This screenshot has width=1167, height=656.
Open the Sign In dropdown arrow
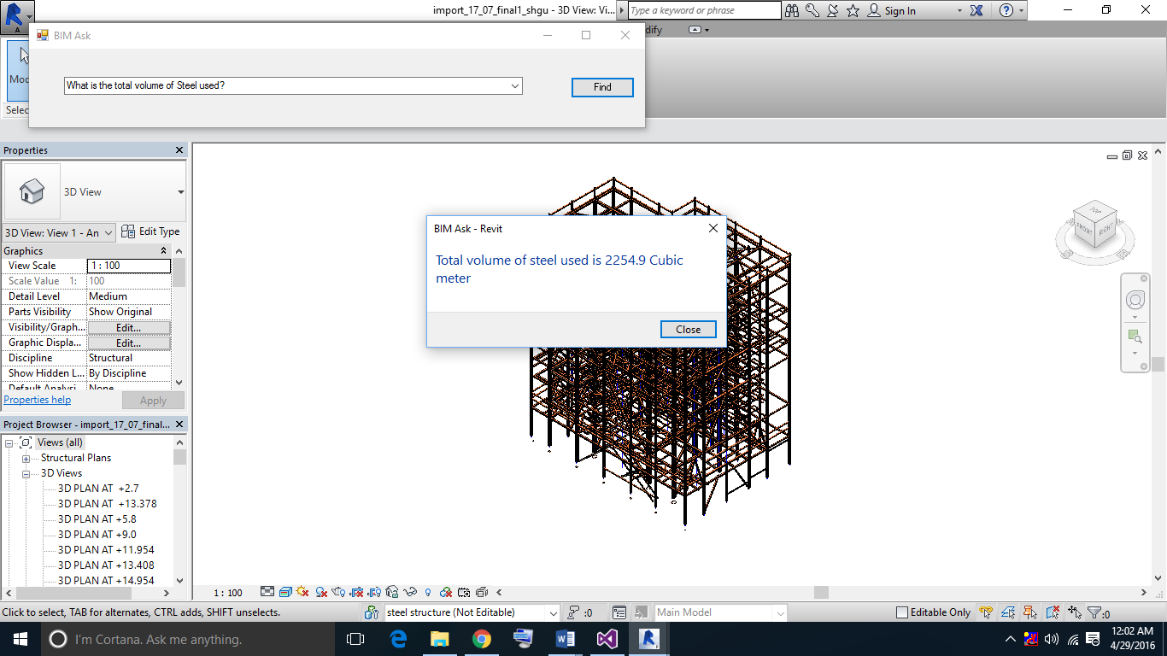[959, 11]
